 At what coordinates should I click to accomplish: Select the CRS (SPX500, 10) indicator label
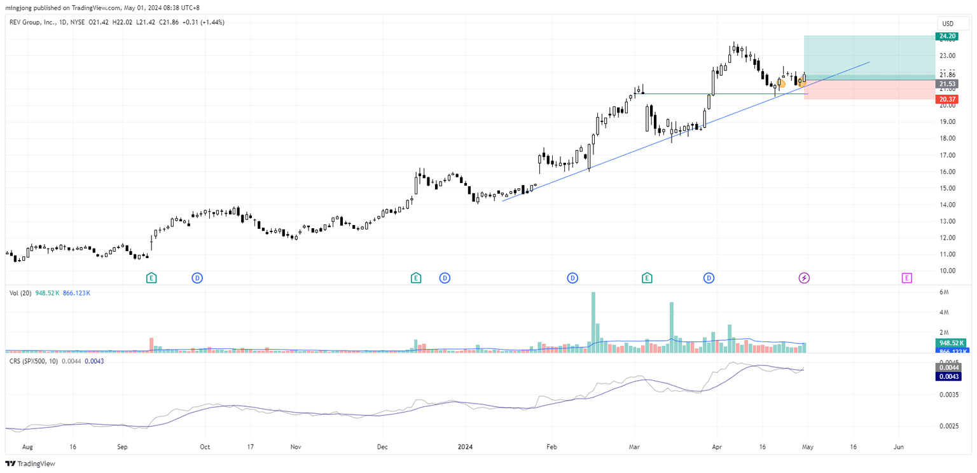pos(33,360)
